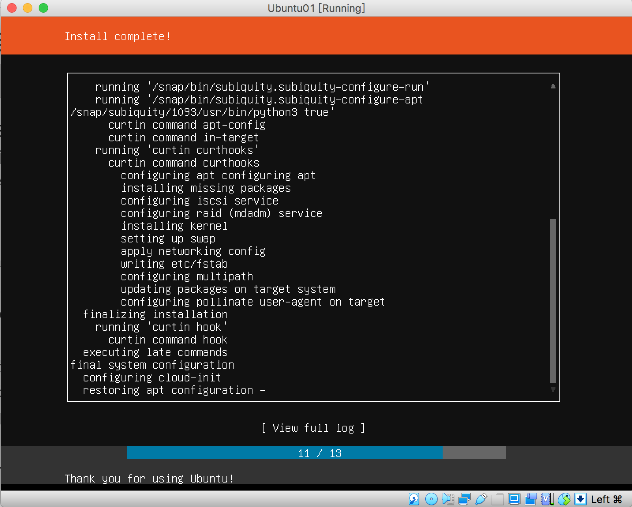Screen dimensions: 632x507
Task: Click the 'configuring raid (mdadm) service' log line
Action: coord(222,213)
